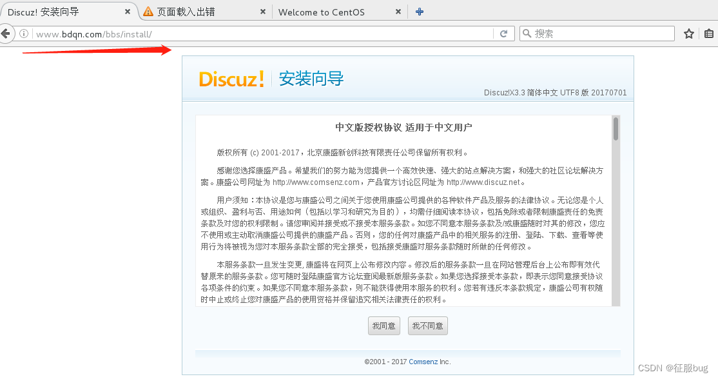The width and height of the screenshot is (718, 379).
Task: Switch to 页面载入出错 tab
Action: 204,12
